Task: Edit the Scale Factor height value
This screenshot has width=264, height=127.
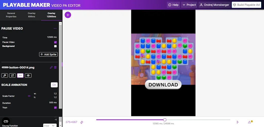Action: click(55, 97)
